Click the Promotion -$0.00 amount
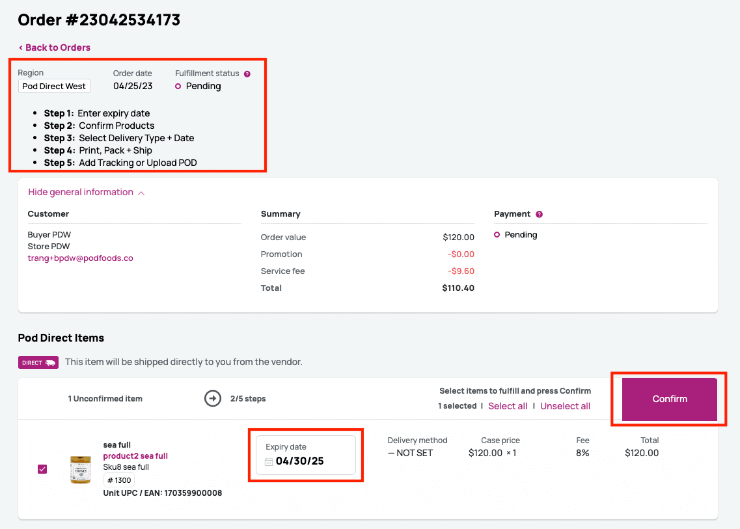The height and width of the screenshot is (529, 740). 461,254
